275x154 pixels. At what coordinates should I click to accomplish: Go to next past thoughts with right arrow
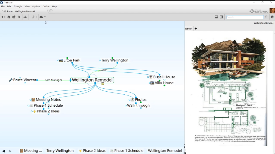pyautogui.click(x=10, y=151)
